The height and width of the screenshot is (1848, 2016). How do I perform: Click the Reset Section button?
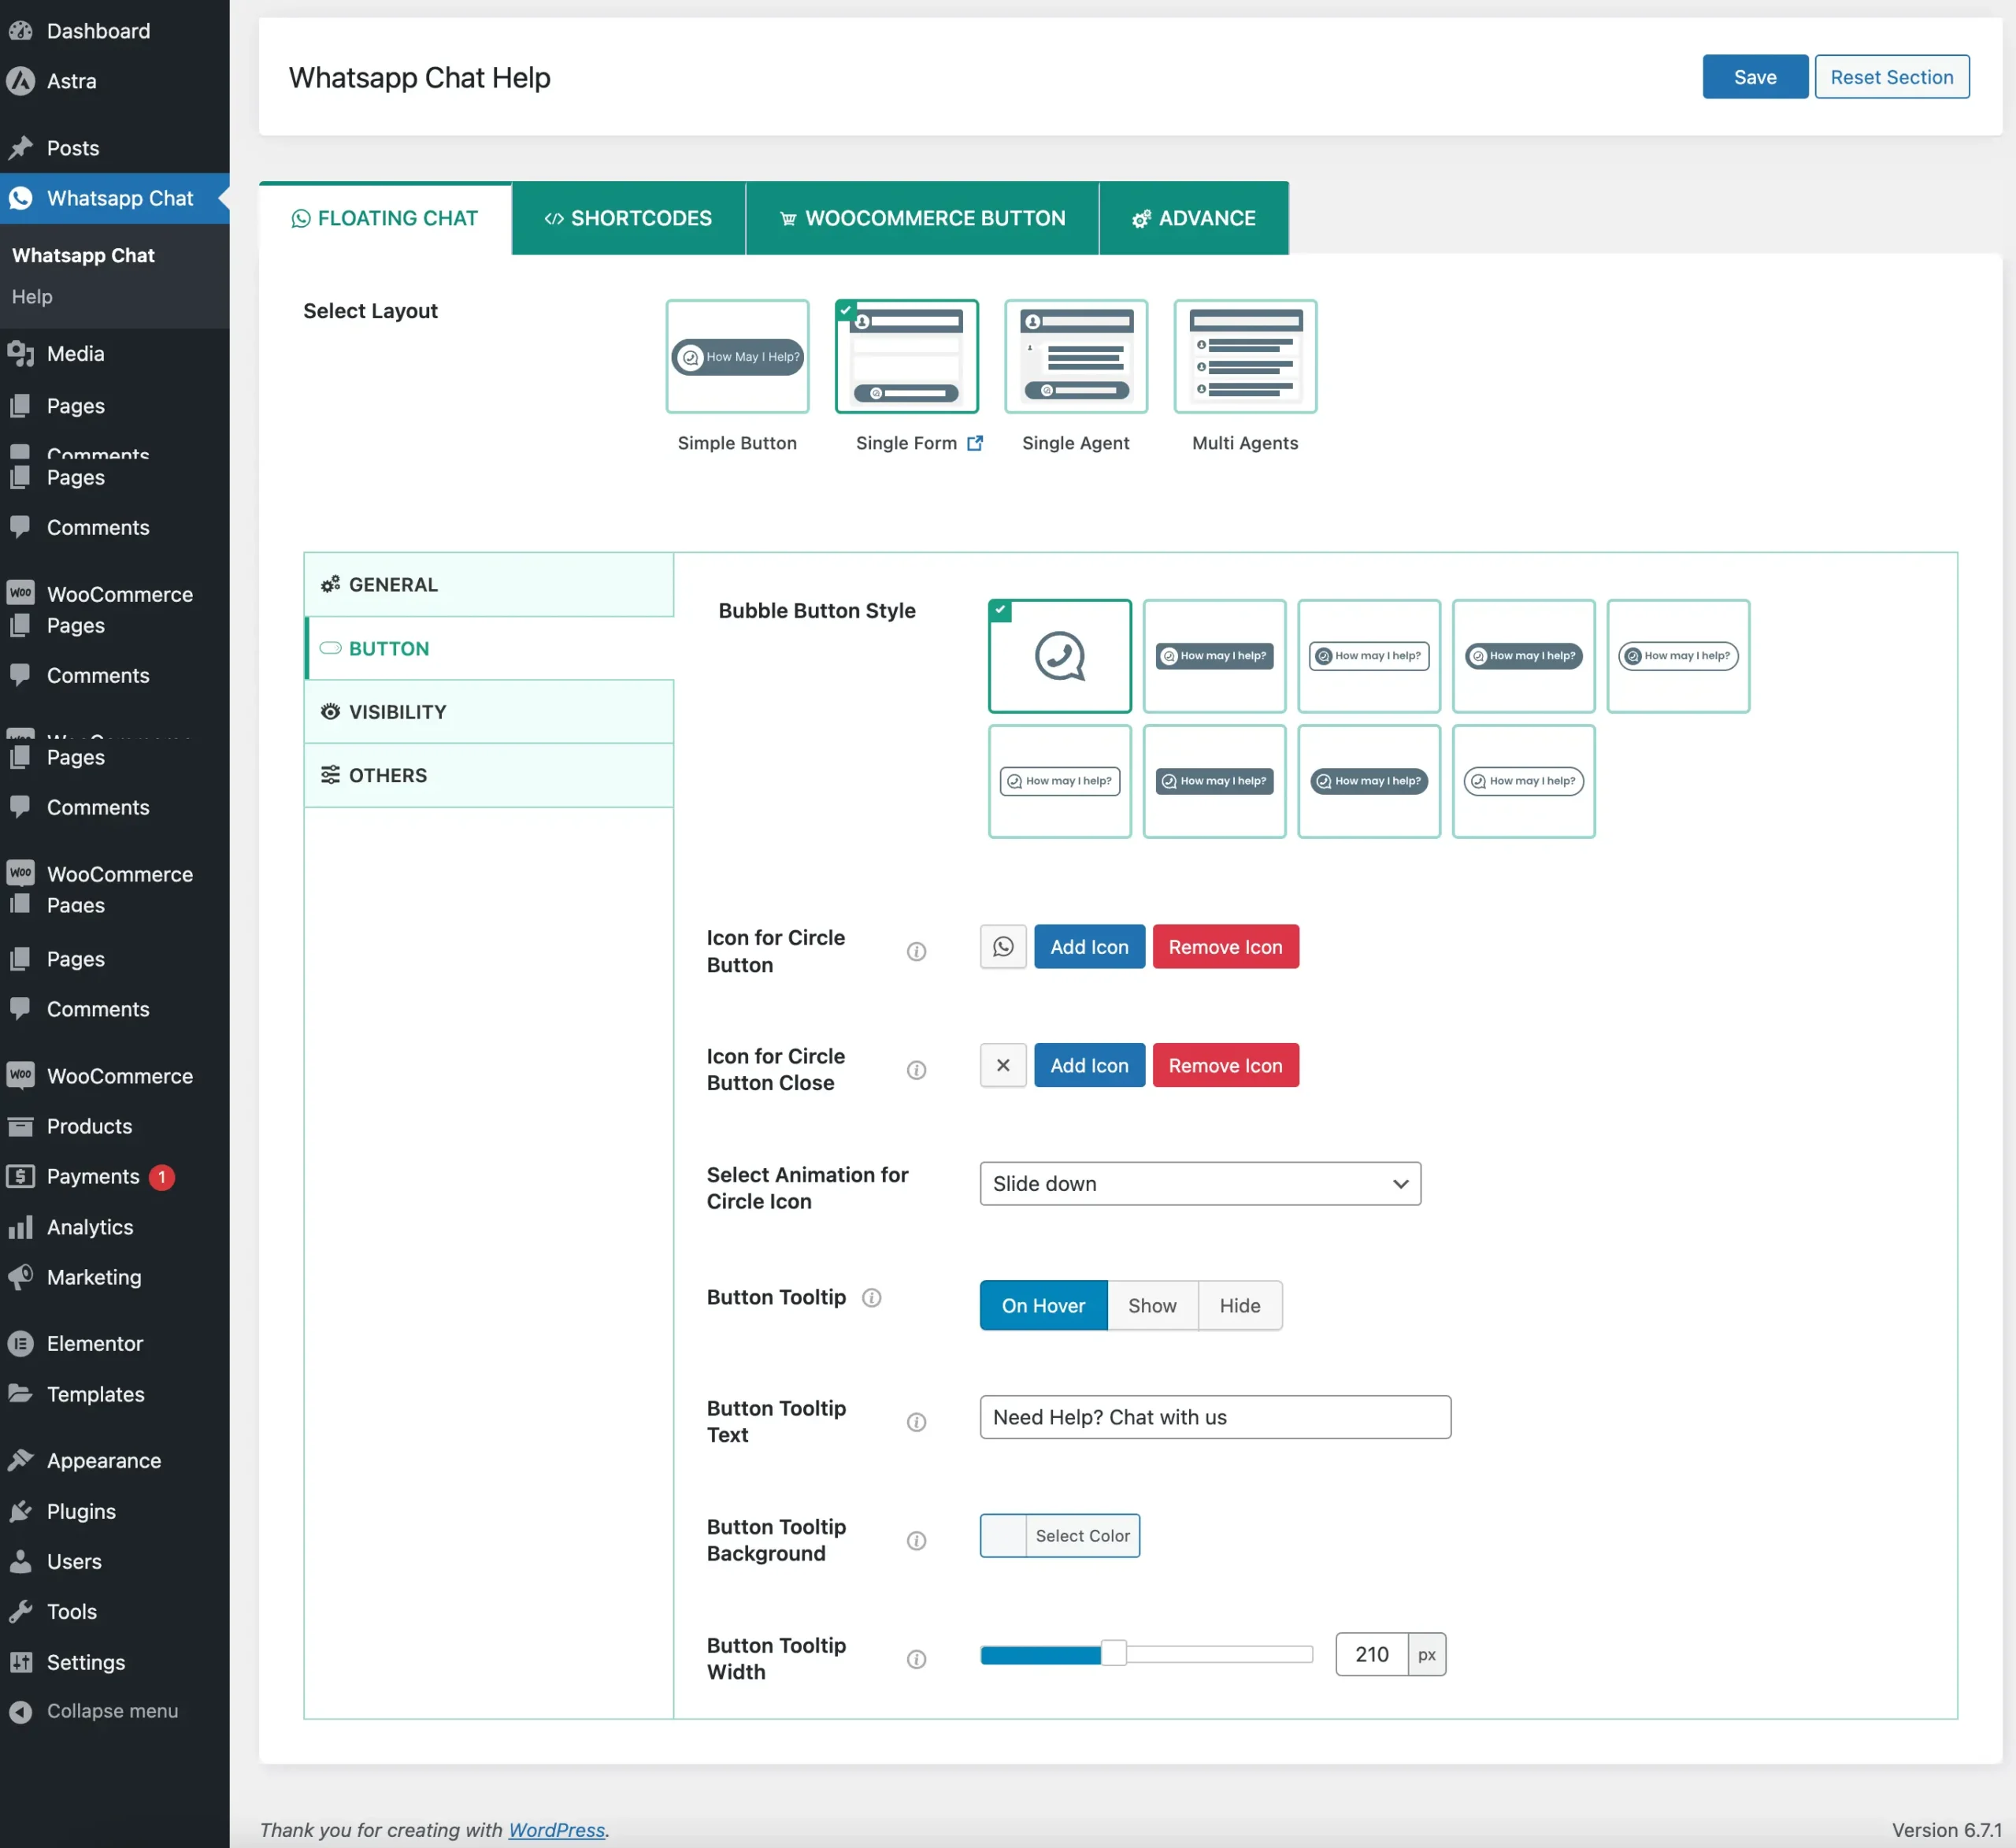pyautogui.click(x=1892, y=77)
